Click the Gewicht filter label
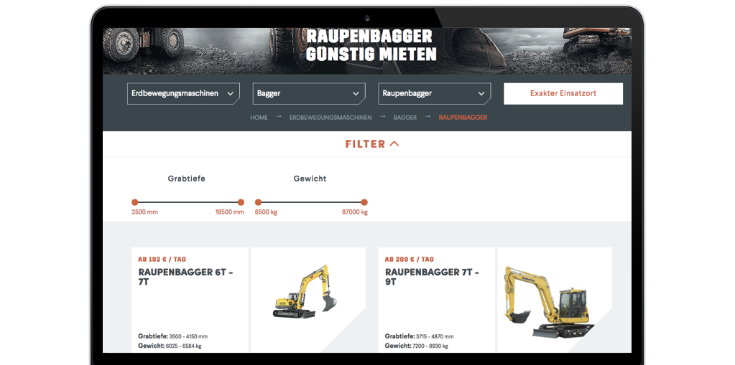Screen dimensions: 735x365 (x=310, y=179)
